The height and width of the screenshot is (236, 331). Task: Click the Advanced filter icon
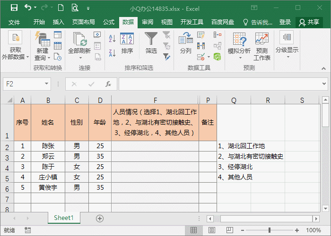coord(166,57)
